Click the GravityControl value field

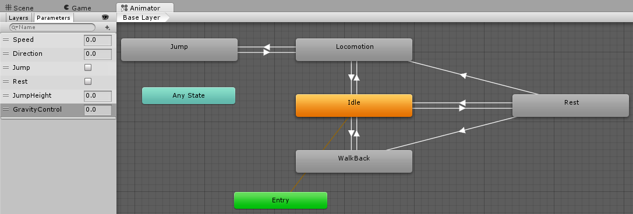(98, 110)
